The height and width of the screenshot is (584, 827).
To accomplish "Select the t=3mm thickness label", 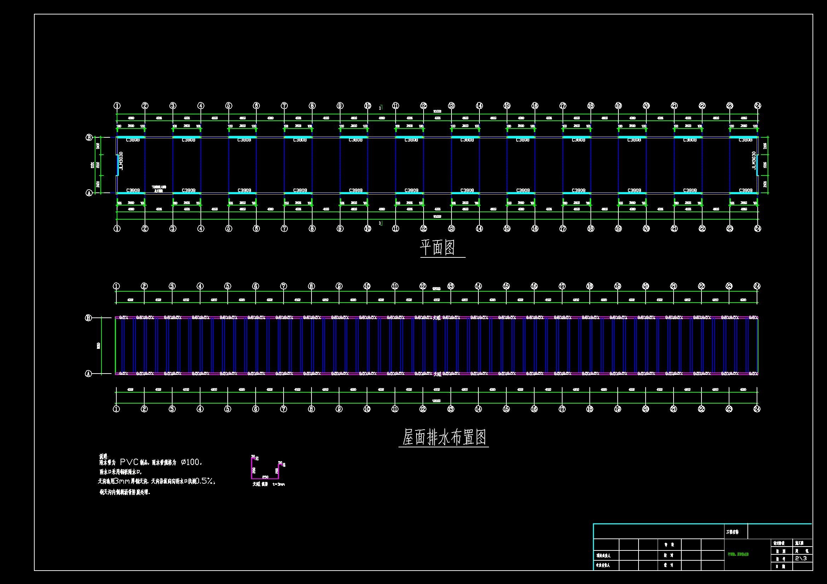I will [x=279, y=484].
